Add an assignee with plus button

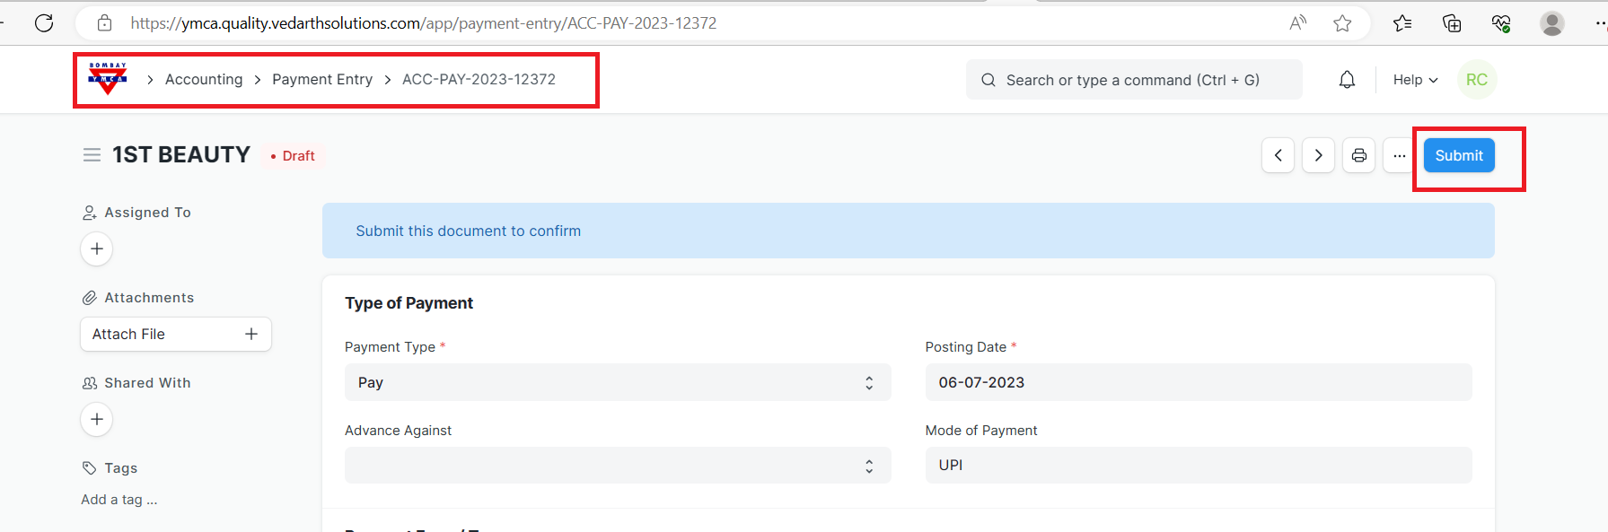97,249
